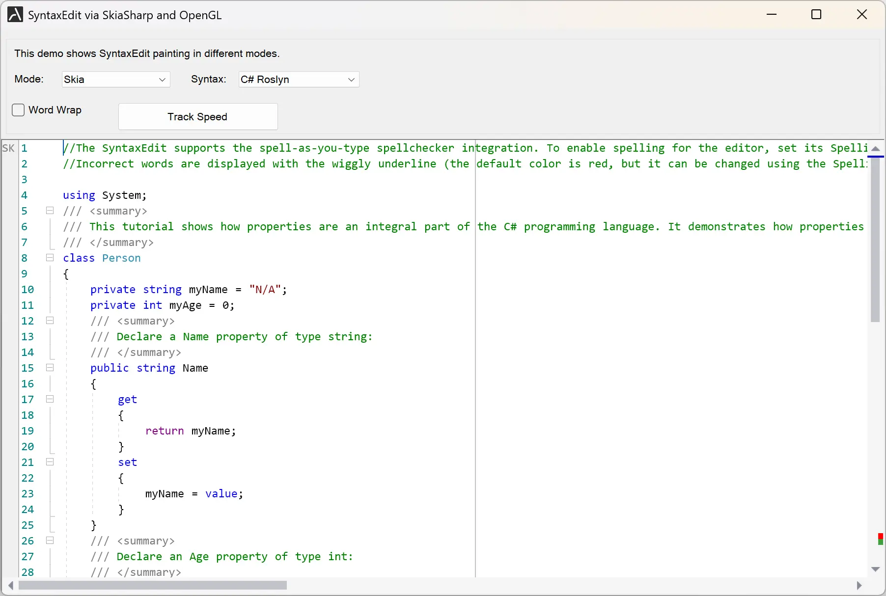Click the SK indicator in the gutter
886x596 pixels.
pos(8,148)
